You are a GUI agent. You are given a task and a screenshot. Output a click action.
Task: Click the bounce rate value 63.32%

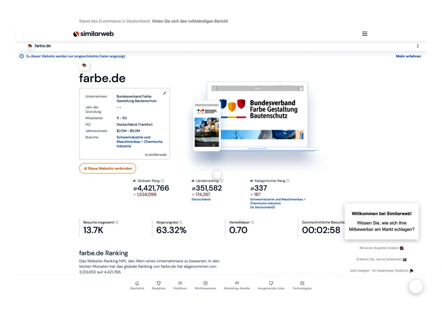[x=171, y=230]
